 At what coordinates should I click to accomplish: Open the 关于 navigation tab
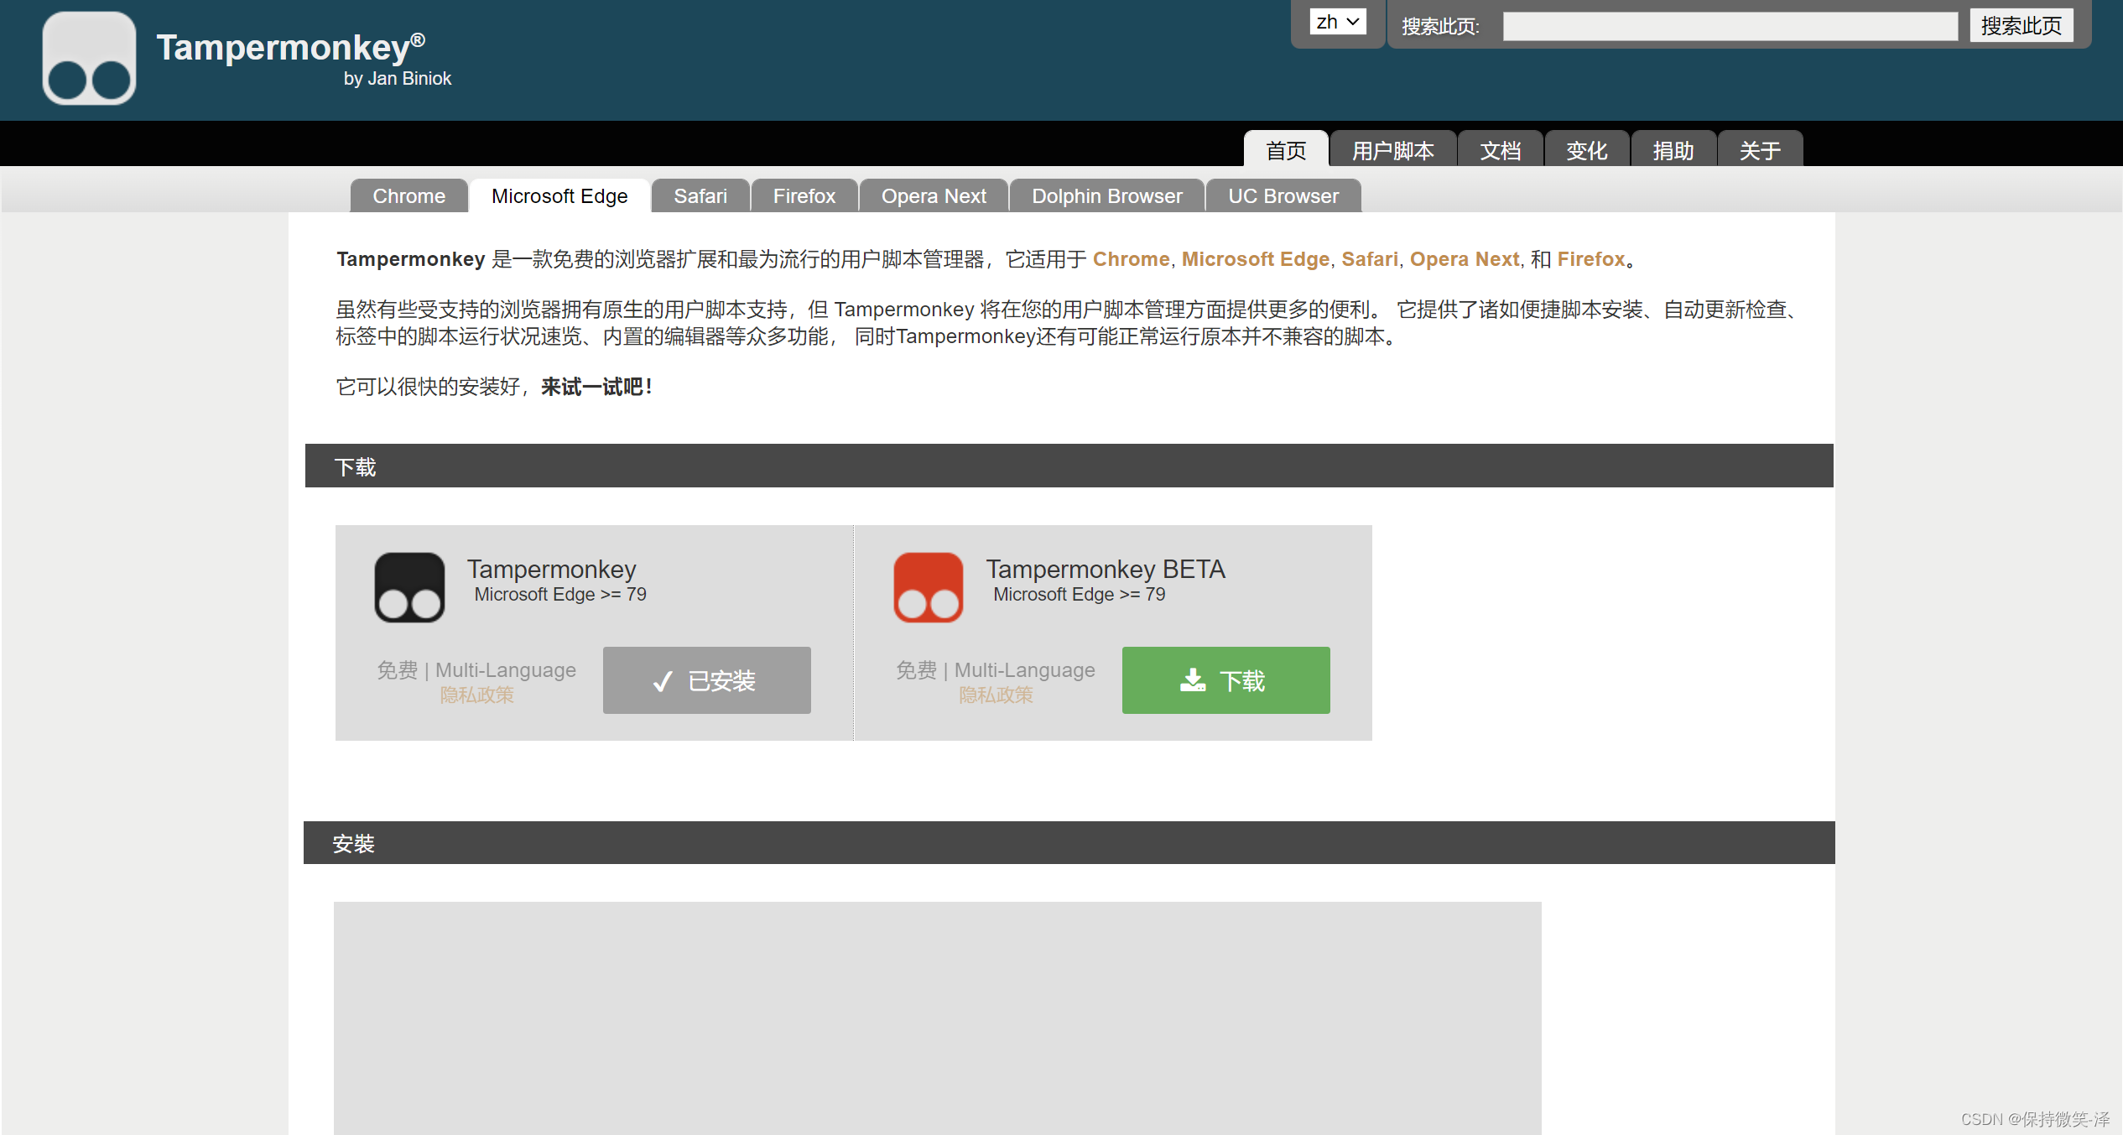tap(1760, 149)
